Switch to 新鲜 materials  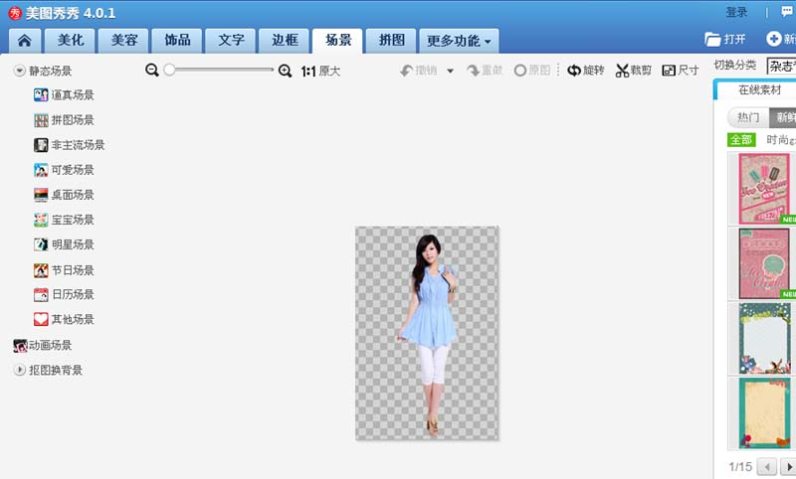pyautogui.click(x=783, y=117)
